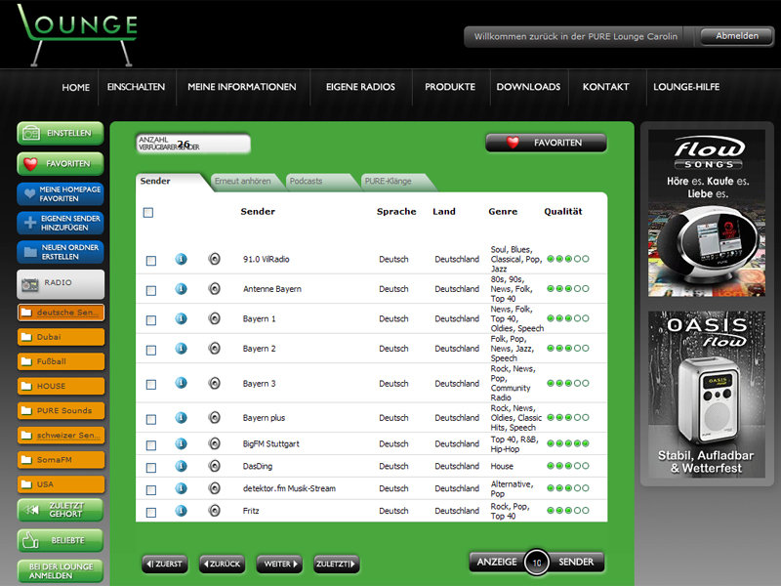Expand the SomaFM folder
This screenshot has height=586, width=781.
[61, 459]
